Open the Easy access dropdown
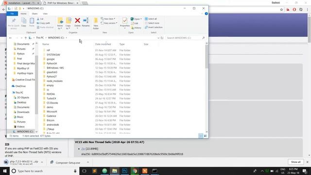The width and height of the screenshot is (311, 175). 109,23
